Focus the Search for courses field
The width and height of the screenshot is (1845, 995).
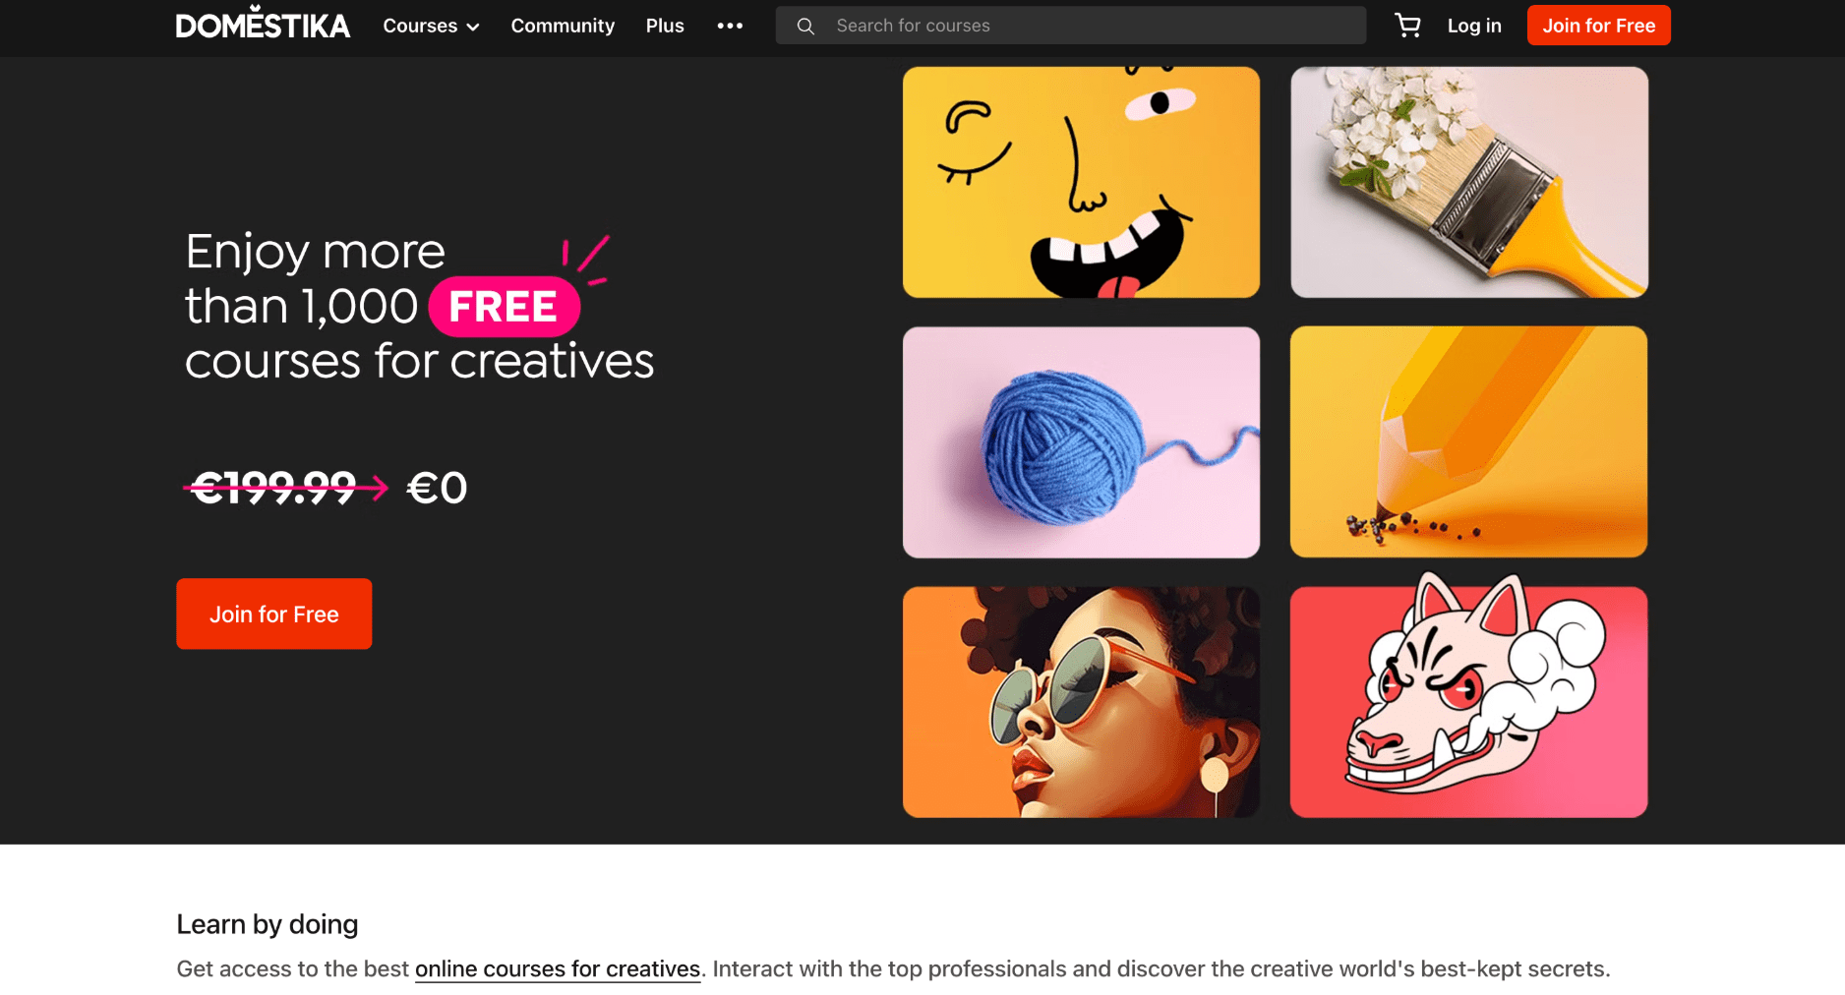tap(1071, 26)
